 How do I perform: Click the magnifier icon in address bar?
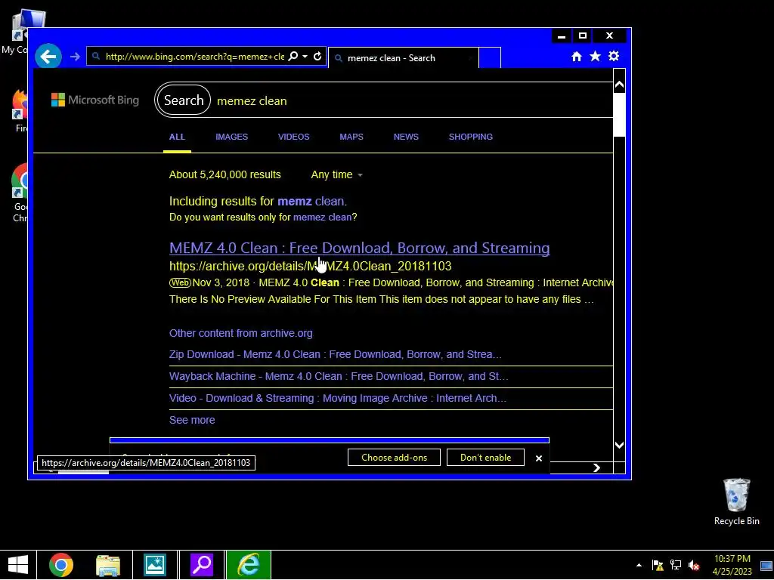coord(293,56)
